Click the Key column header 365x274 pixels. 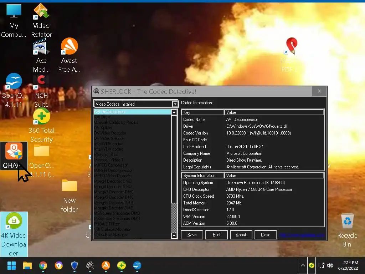tap(202, 112)
